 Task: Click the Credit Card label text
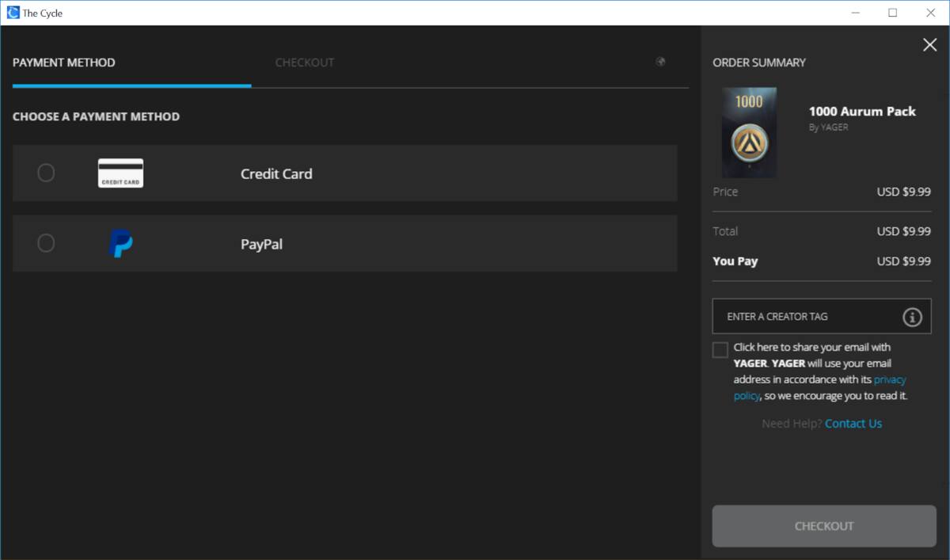276,173
